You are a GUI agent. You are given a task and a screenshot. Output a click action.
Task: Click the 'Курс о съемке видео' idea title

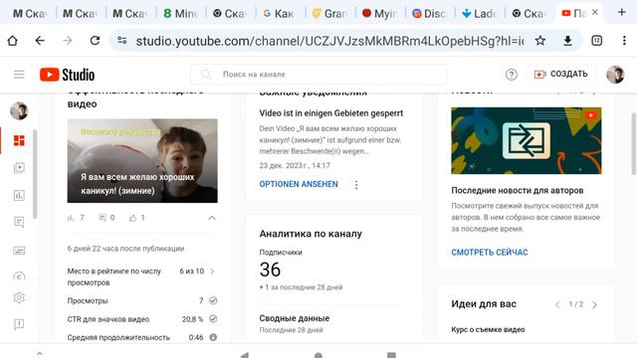(488, 329)
